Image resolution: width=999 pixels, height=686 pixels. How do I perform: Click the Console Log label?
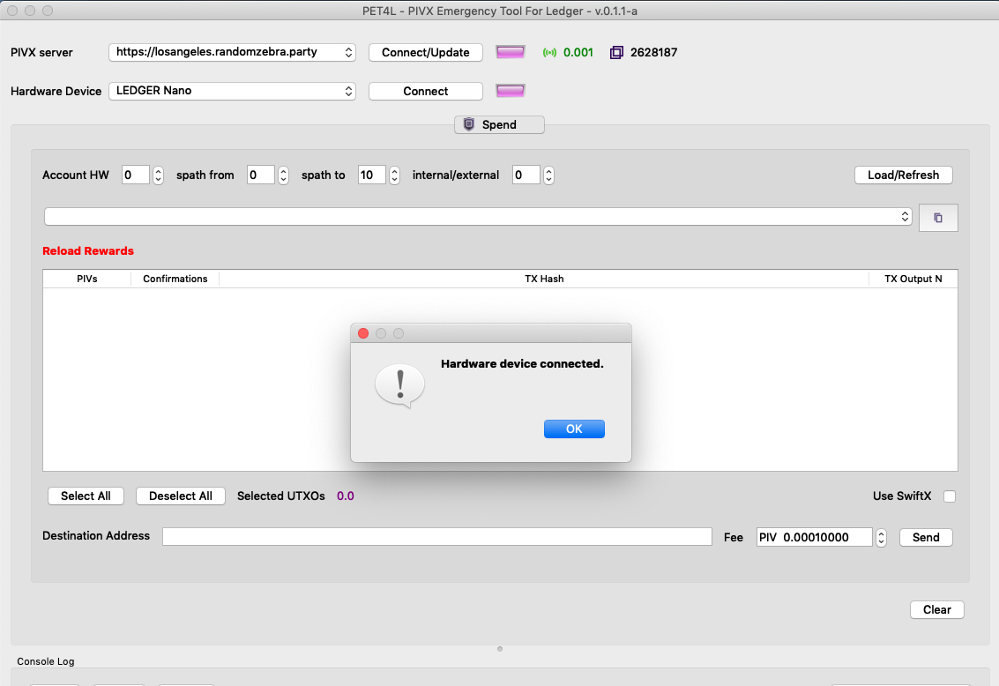click(x=46, y=661)
